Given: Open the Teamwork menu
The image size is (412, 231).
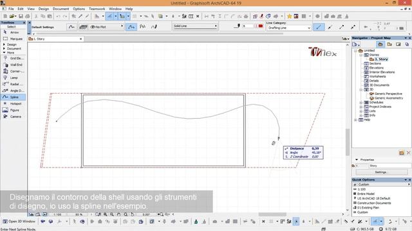Looking at the screenshot, I should (x=97, y=8).
